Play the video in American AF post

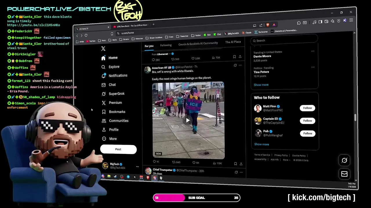(x=188, y=120)
